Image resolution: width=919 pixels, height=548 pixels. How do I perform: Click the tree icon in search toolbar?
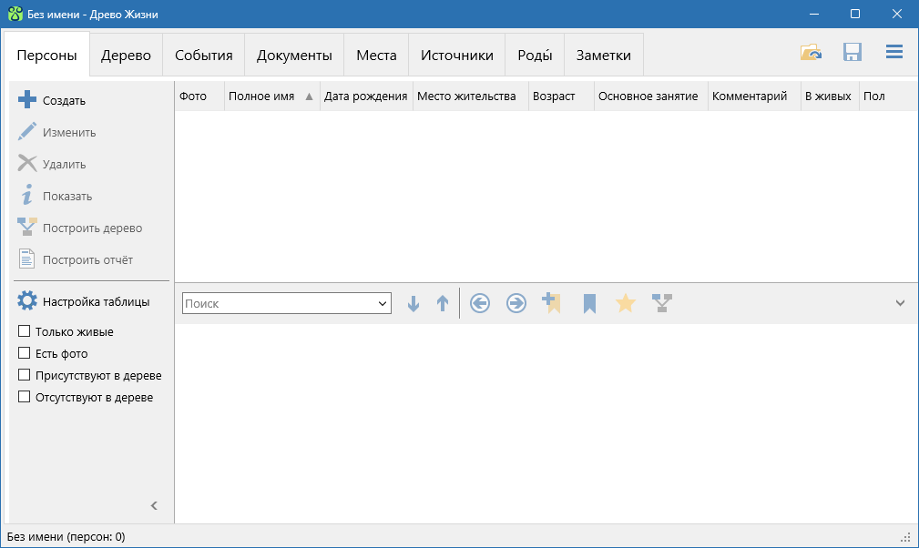[x=662, y=303]
